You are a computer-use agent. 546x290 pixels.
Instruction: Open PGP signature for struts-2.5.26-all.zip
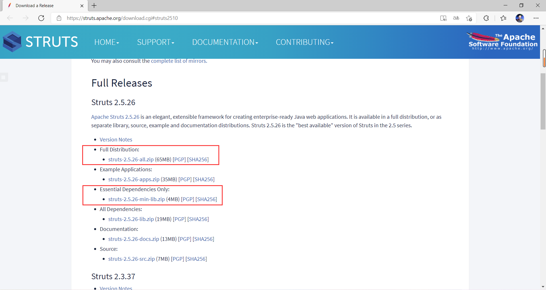(179, 159)
